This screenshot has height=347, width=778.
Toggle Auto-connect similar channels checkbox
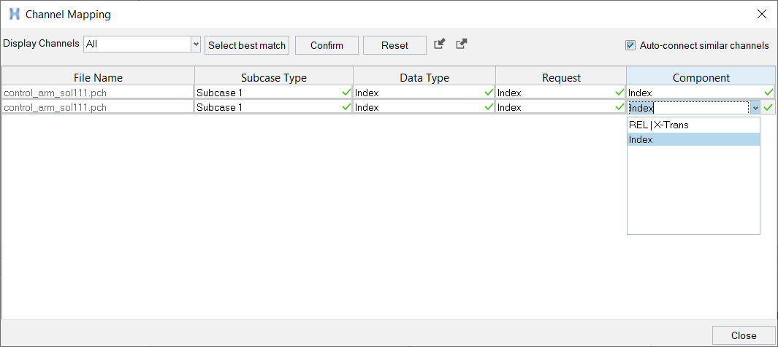(x=630, y=45)
